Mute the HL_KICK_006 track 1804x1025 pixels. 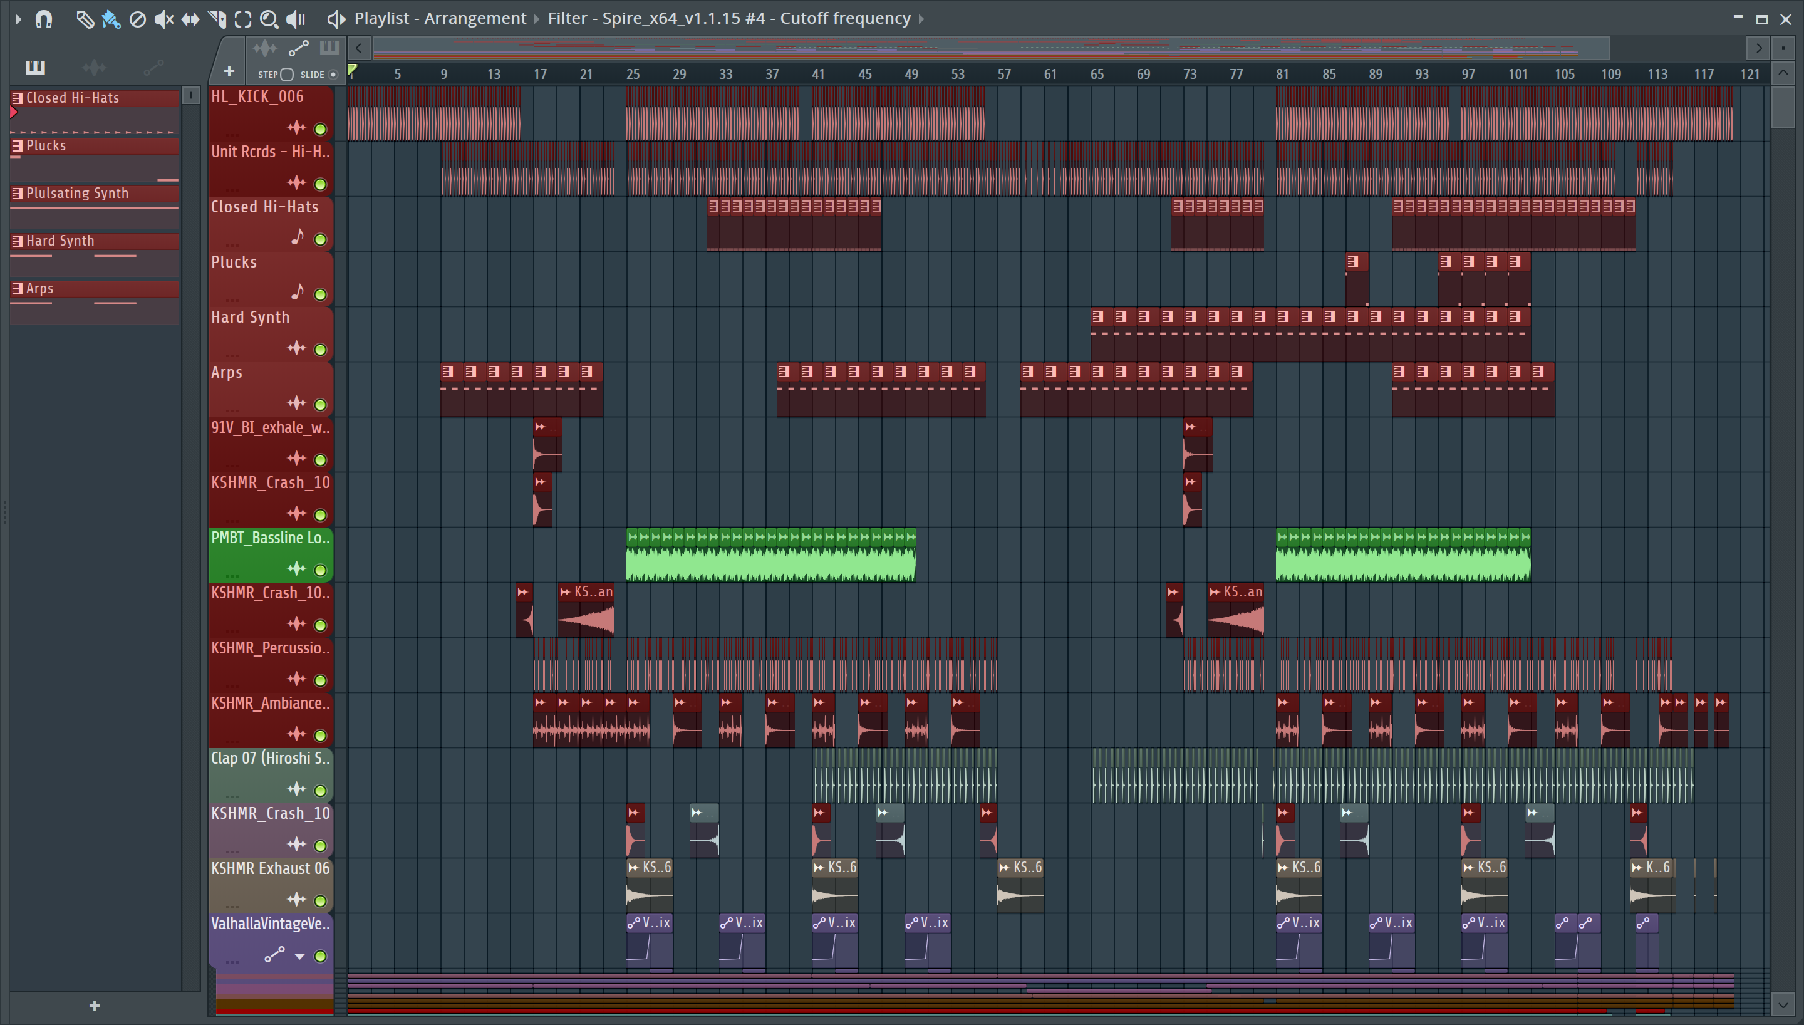(x=320, y=129)
